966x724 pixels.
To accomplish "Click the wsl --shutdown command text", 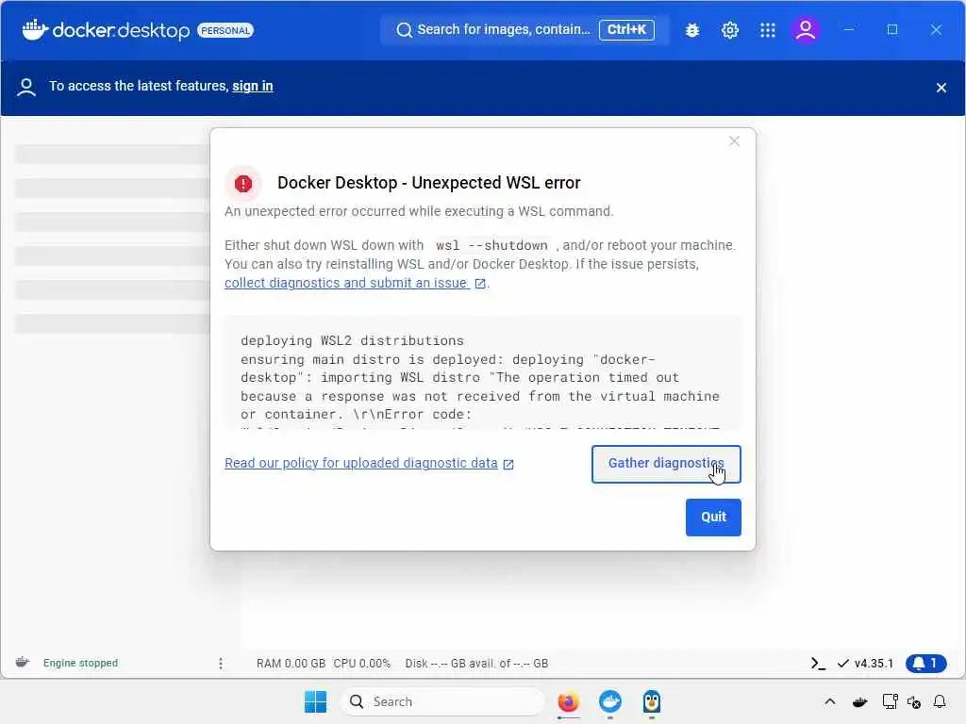I will pos(491,245).
